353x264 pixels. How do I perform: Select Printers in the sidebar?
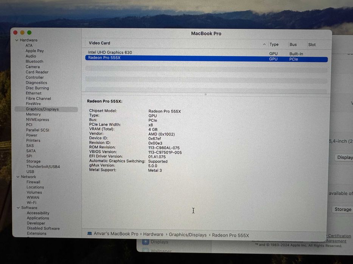pos(33,141)
